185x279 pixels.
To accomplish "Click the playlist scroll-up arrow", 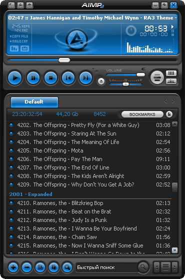I will click(x=175, y=124).
